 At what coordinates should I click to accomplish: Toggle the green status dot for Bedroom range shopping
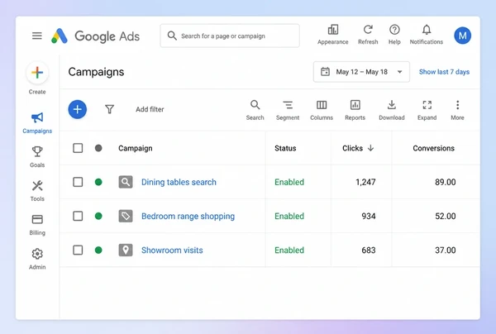click(x=98, y=216)
